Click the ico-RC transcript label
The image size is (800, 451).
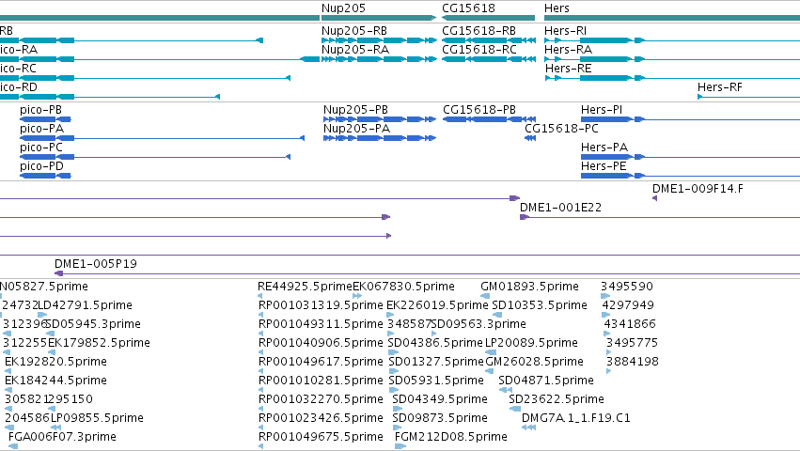(19, 69)
